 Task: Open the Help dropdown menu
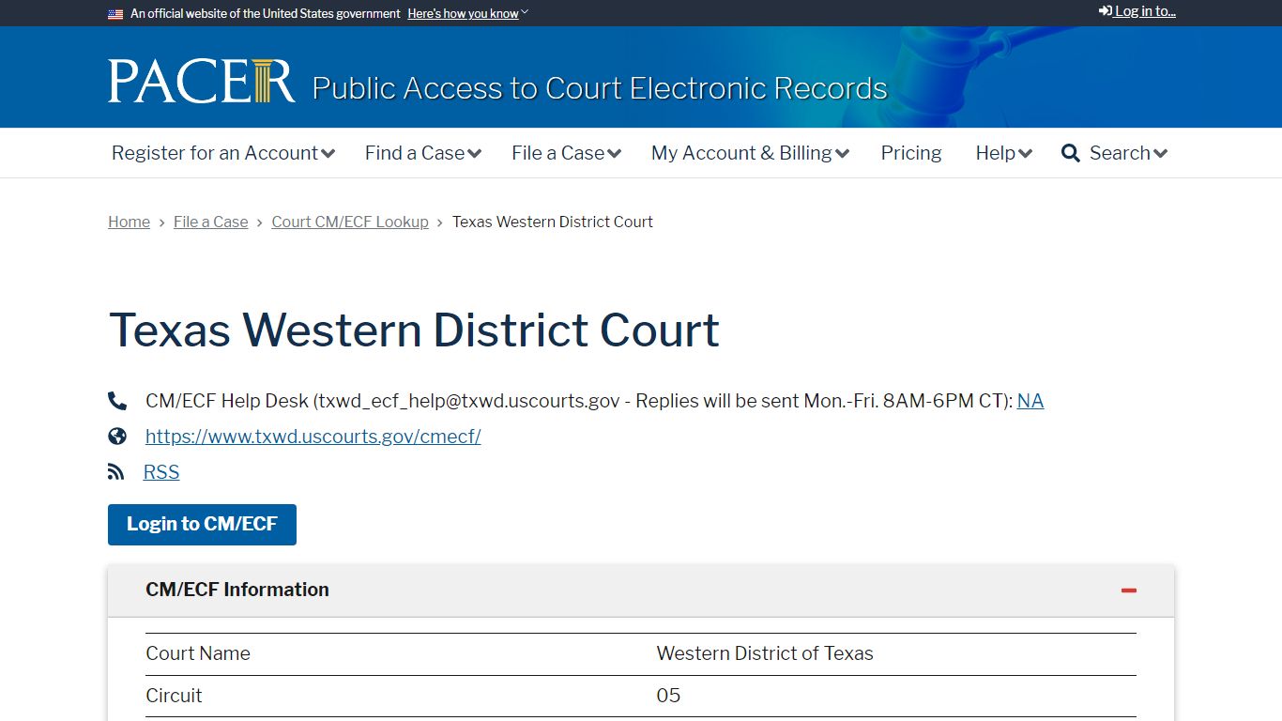(x=1004, y=153)
